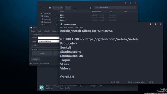Click the pin icon next to Downloads
The width and height of the screenshot is (167, 94).
point(56,19)
